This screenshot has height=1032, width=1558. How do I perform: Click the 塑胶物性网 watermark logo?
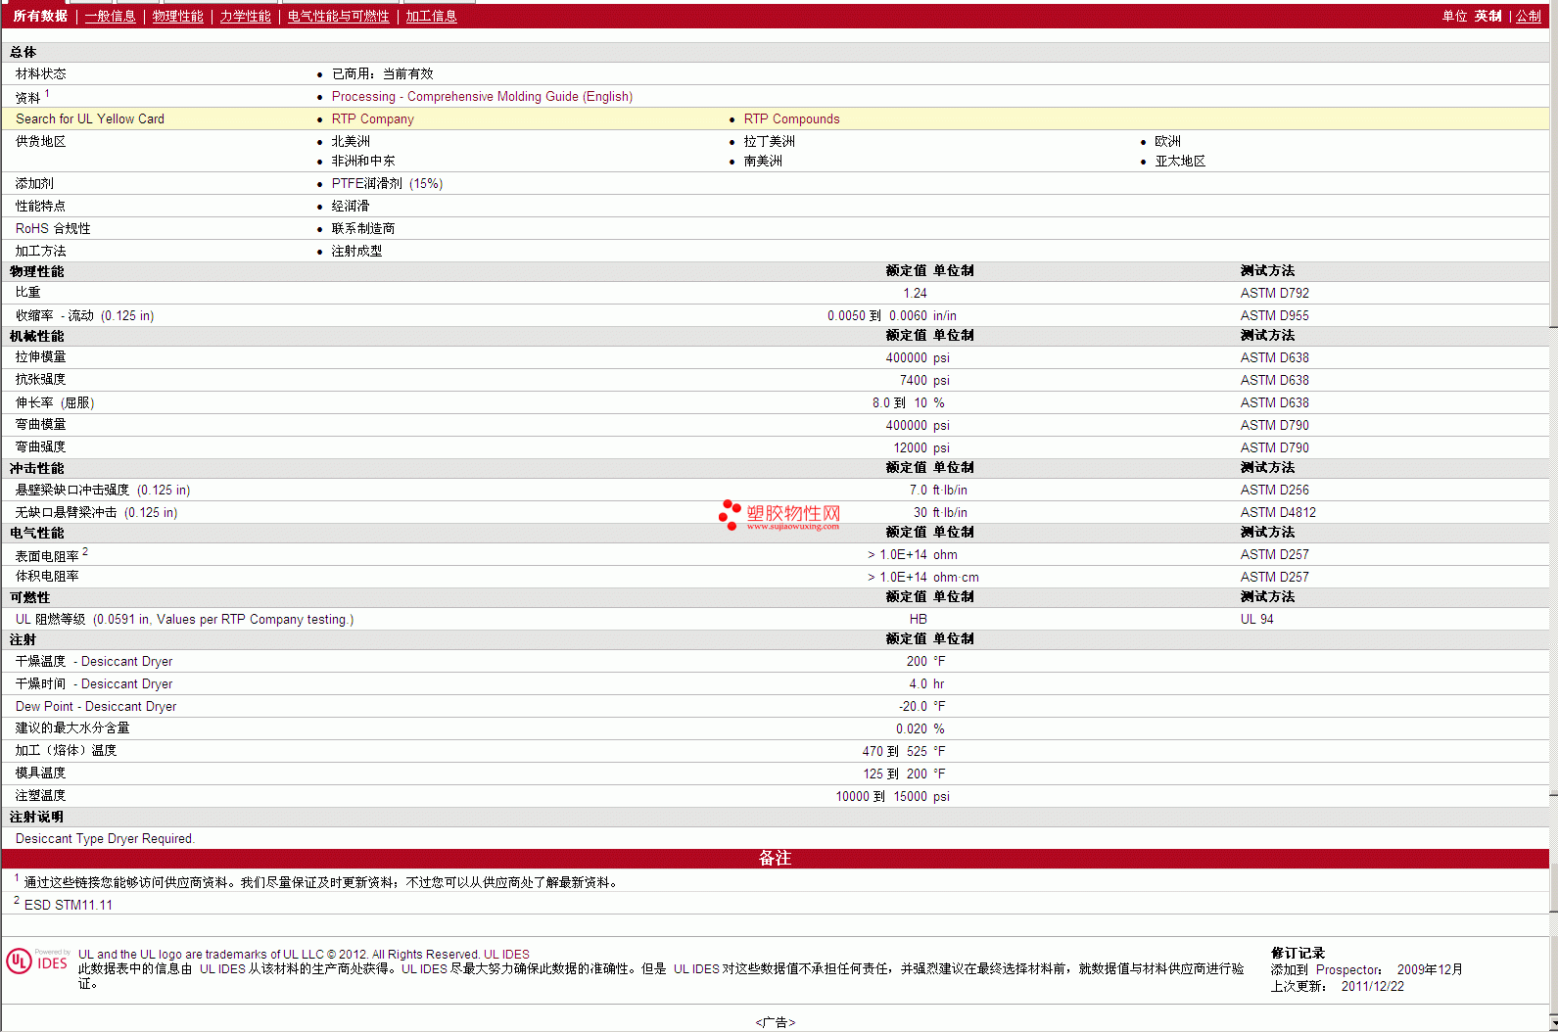[x=779, y=515]
